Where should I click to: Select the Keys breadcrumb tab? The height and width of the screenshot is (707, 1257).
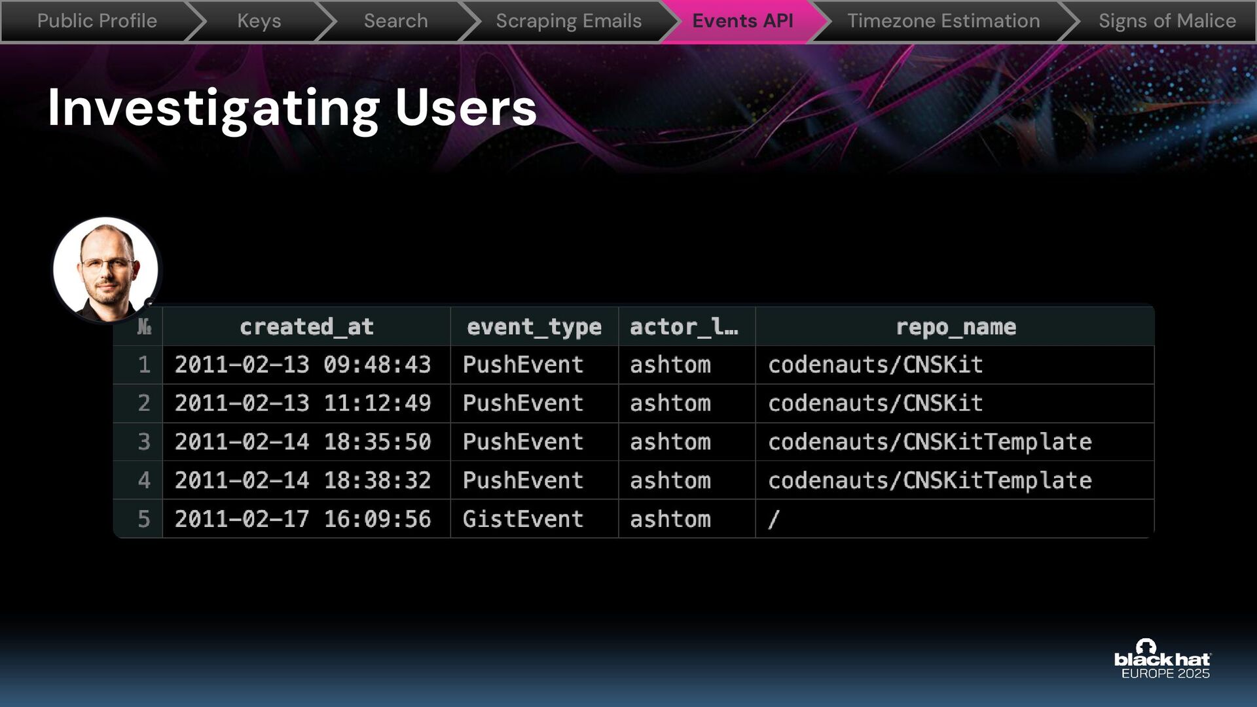tap(259, 21)
